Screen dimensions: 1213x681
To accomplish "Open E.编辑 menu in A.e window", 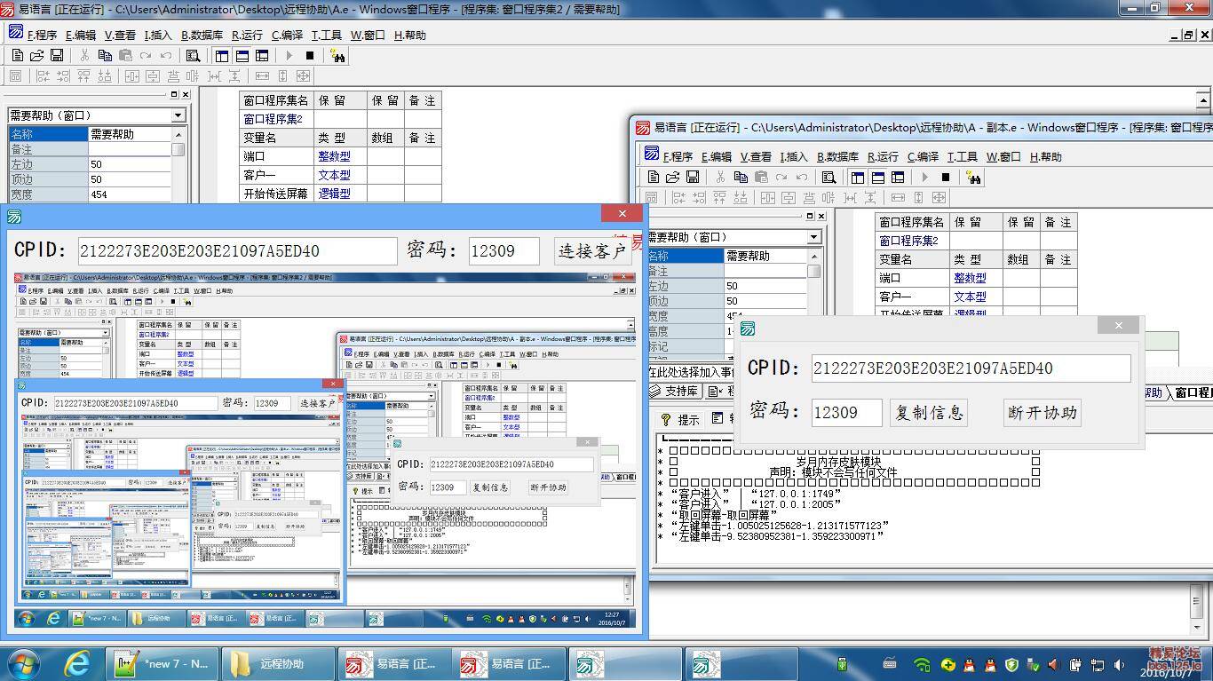I will click(x=81, y=36).
